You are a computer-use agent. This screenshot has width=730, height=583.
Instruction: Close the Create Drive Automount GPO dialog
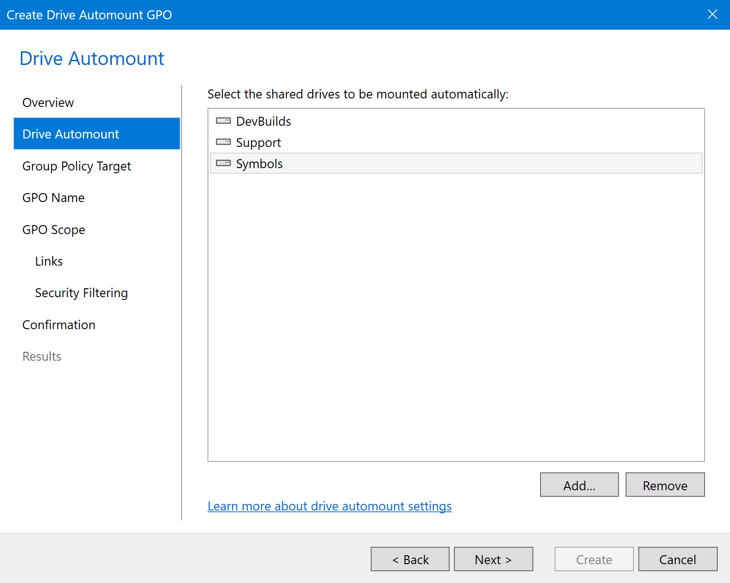point(712,15)
